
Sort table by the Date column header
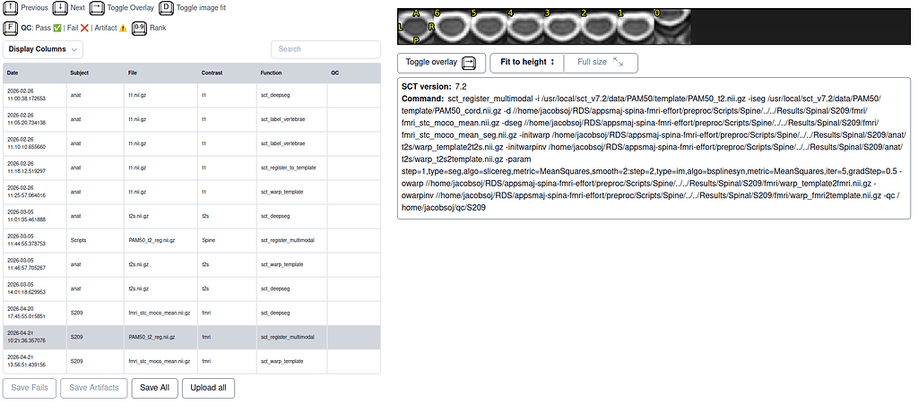13,73
